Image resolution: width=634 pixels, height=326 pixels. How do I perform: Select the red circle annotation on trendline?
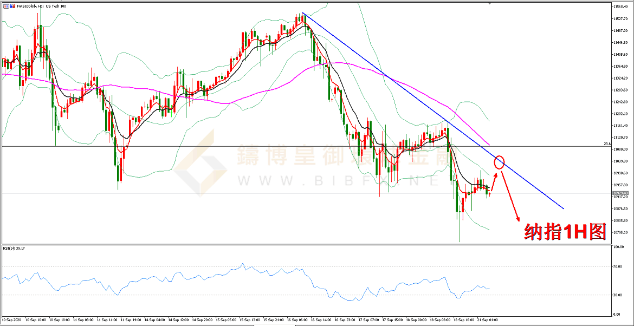(x=500, y=162)
